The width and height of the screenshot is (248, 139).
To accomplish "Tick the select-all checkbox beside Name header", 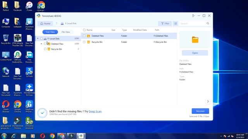I will (84, 30).
